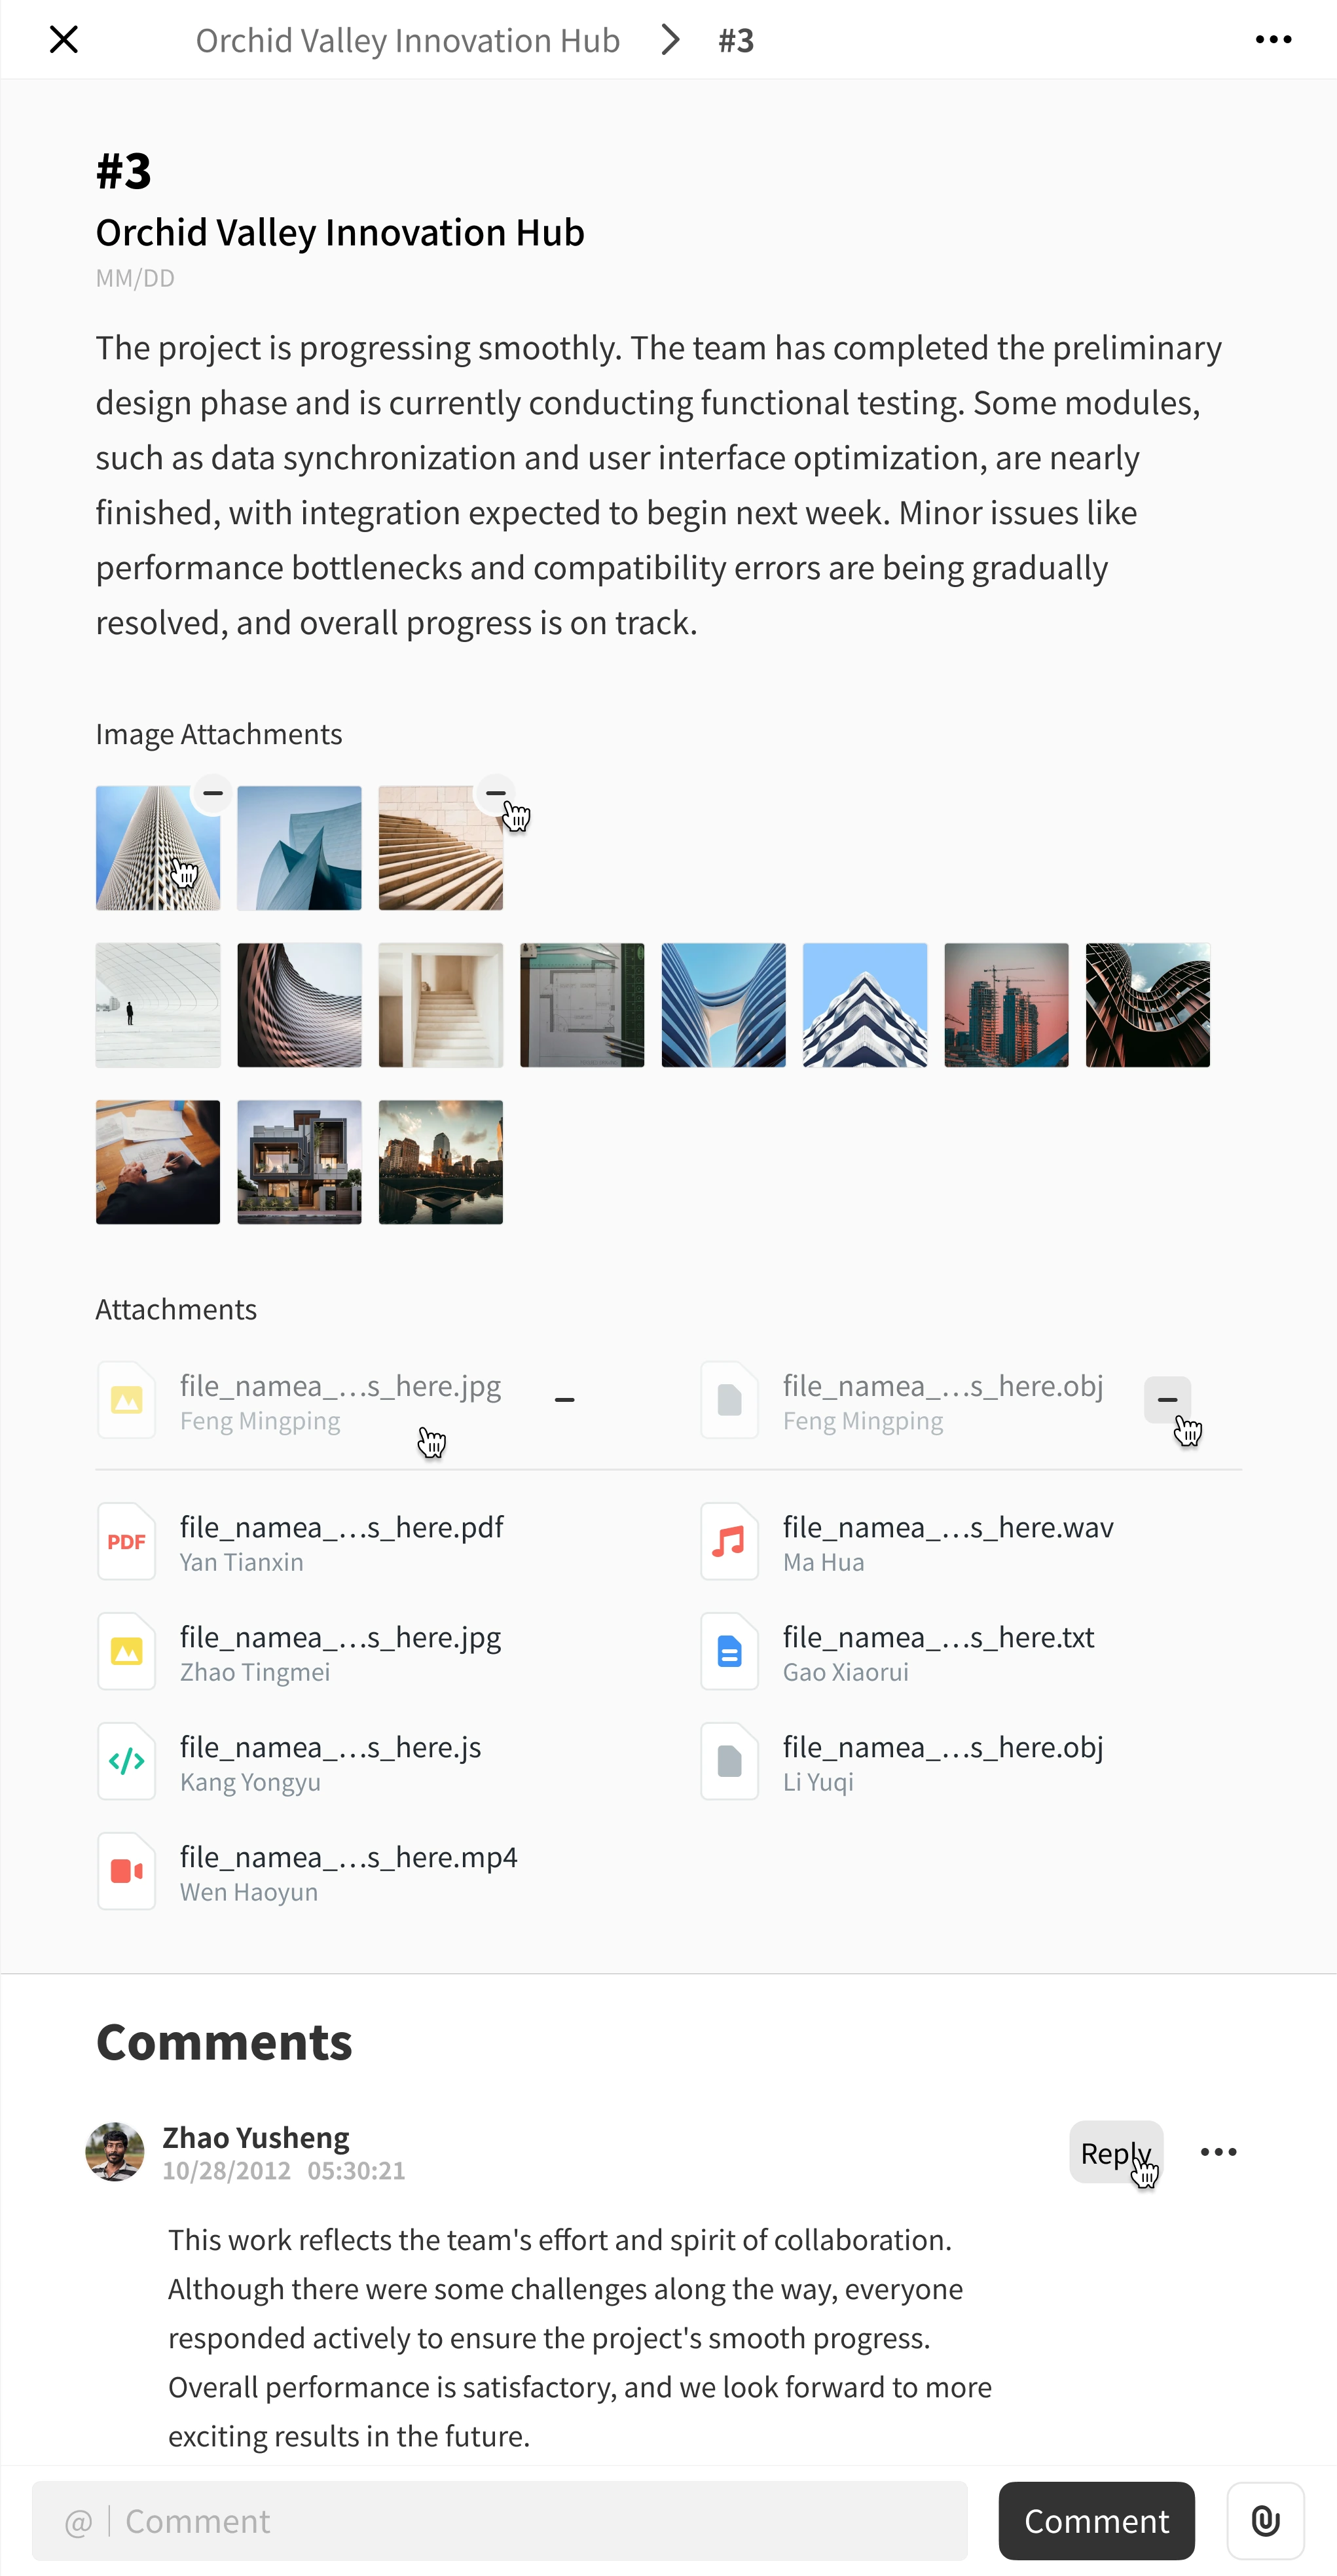Remove the first skyscraper image attachment
This screenshot has height=2576, width=1337.
click(212, 793)
